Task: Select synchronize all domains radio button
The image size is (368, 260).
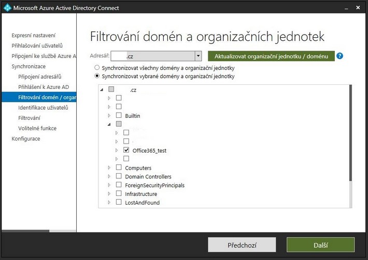Action: (97, 68)
